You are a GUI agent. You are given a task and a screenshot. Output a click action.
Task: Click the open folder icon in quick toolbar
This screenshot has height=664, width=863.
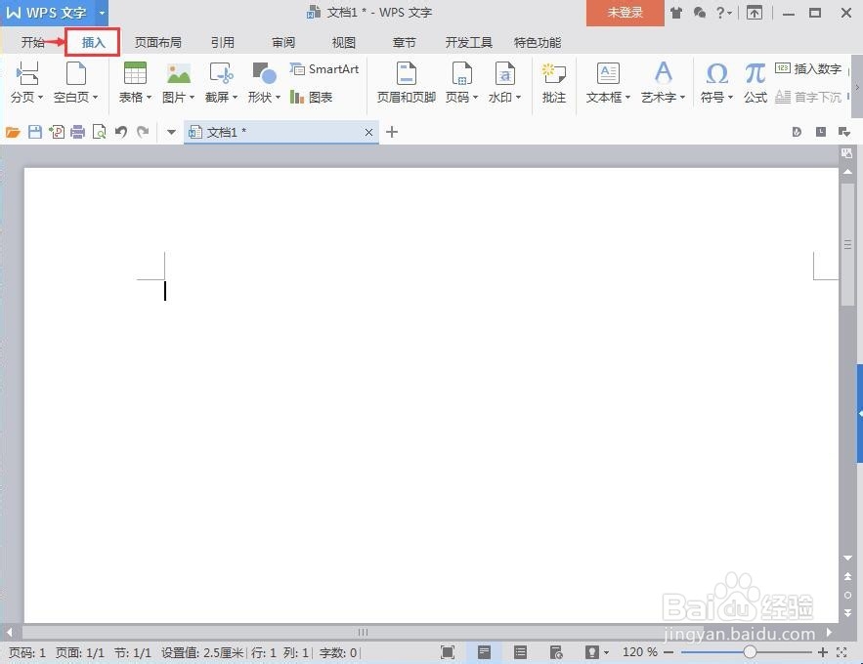tap(13, 132)
